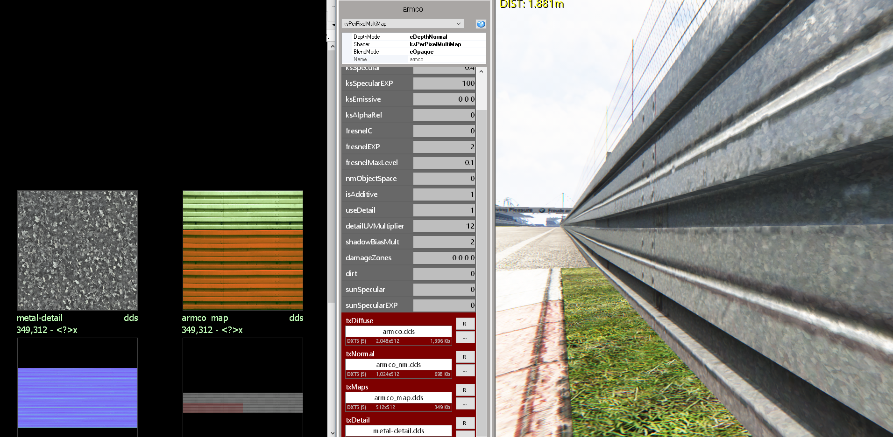Click the R button beside txMaps
This screenshot has height=437, width=893.
pos(465,390)
